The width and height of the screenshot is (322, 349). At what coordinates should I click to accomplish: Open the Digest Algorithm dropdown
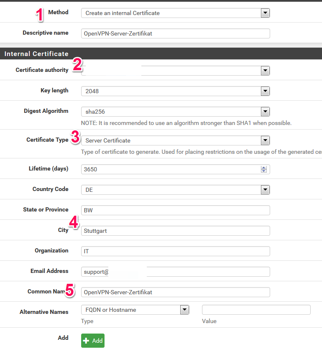click(x=176, y=112)
